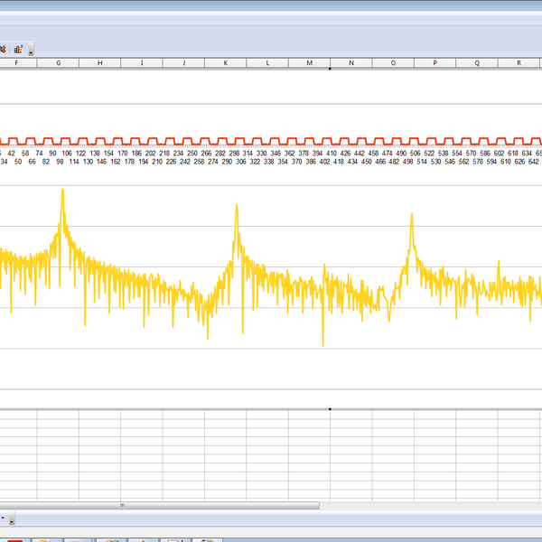The height and width of the screenshot is (542, 542).
Task: Click the chart icon in the toolbar
Action: coord(18,49)
